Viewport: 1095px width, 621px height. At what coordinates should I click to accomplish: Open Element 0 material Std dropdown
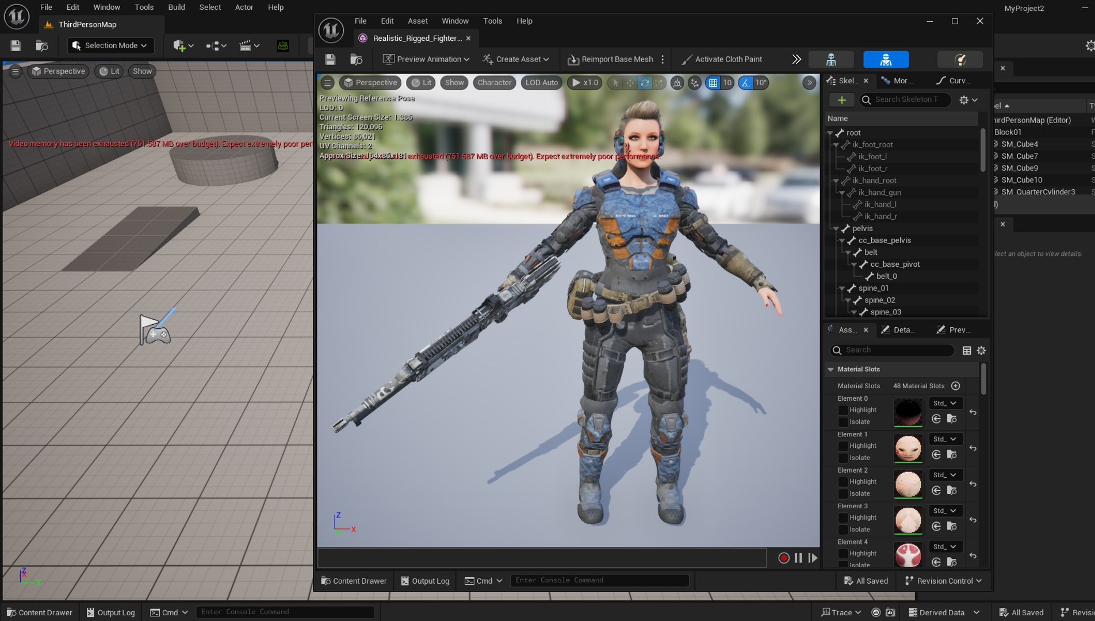point(945,403)
